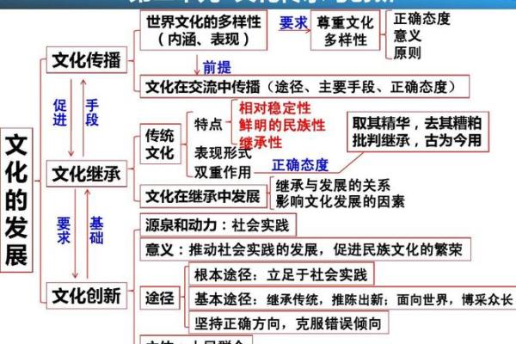Click the red 相对稳定性 text
The width and height of the screenshot is (516, 344).
275,108
